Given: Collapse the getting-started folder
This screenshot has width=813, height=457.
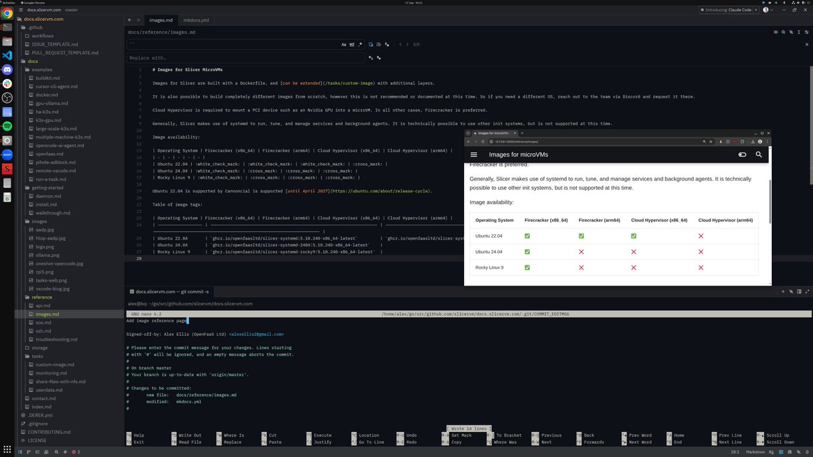Looking at the screenshot, I should (47, 188).
